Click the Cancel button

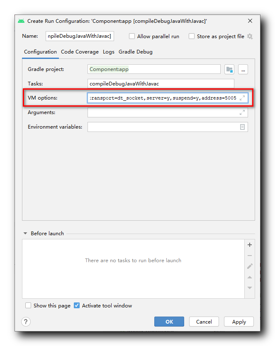204,322
